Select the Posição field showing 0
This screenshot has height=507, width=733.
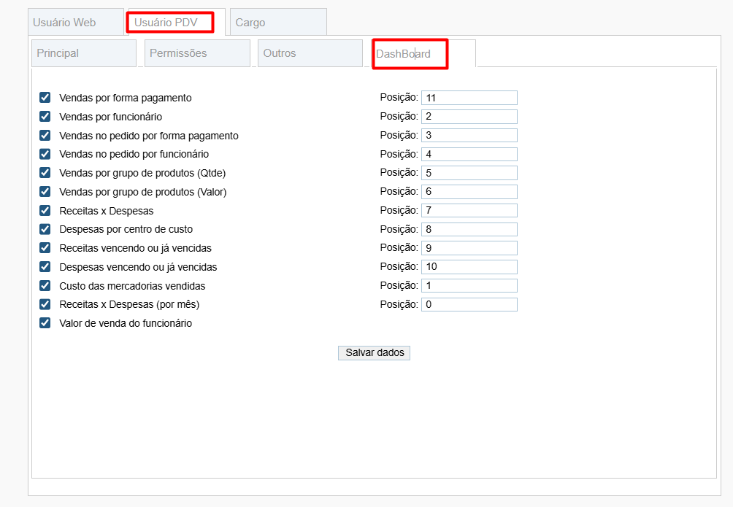point(469,304)
